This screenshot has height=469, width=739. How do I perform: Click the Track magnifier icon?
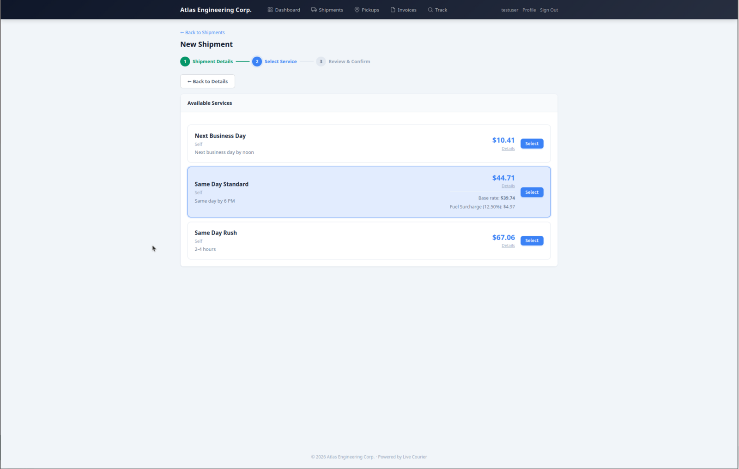click(x=430, y=10)
